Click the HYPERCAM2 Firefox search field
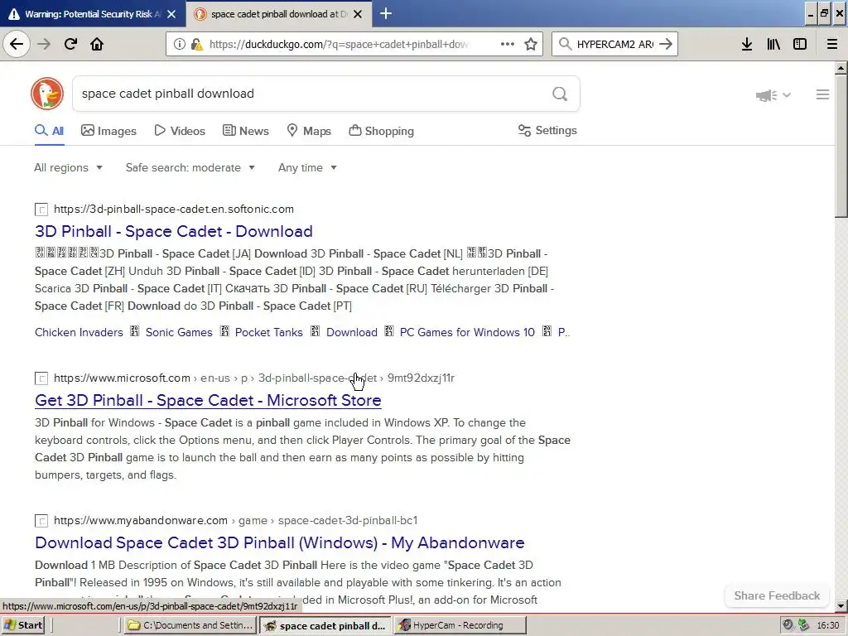 [x=615, y=45]
